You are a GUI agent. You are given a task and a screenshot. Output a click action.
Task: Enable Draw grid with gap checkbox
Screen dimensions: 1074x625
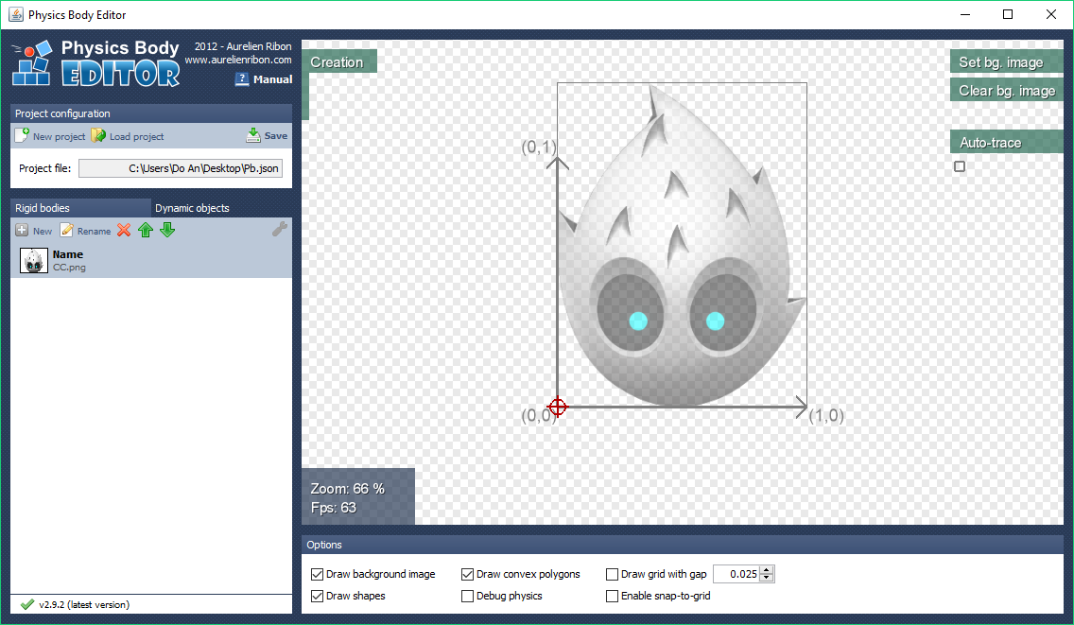(x=613, y=574)
